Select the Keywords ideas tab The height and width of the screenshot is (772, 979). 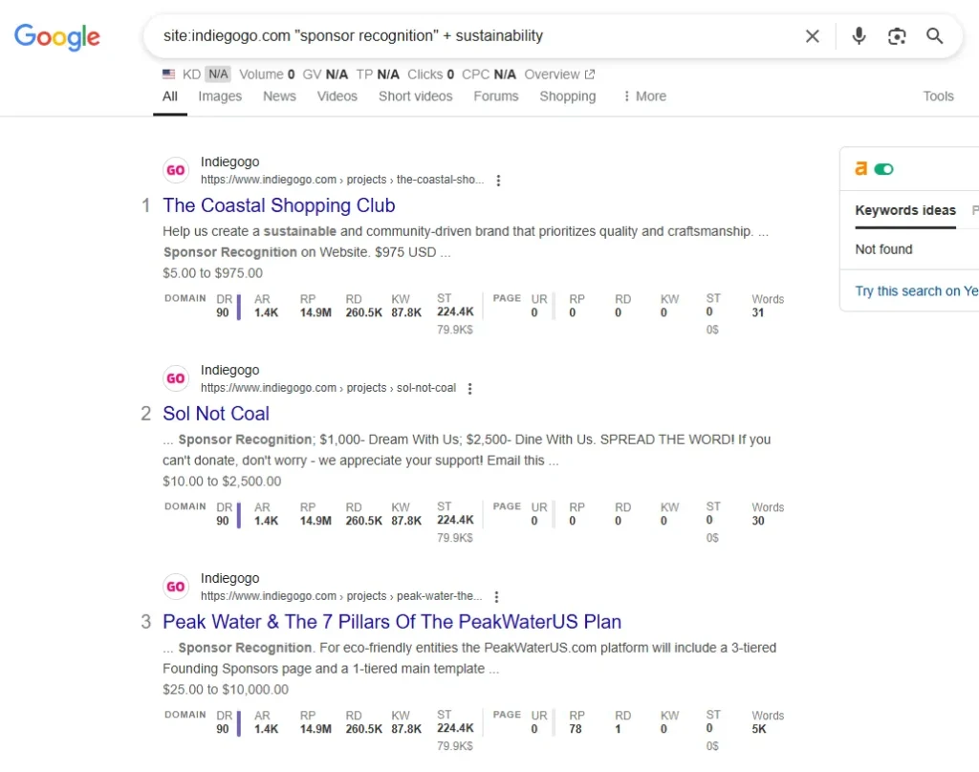click(x=905, y=210)
